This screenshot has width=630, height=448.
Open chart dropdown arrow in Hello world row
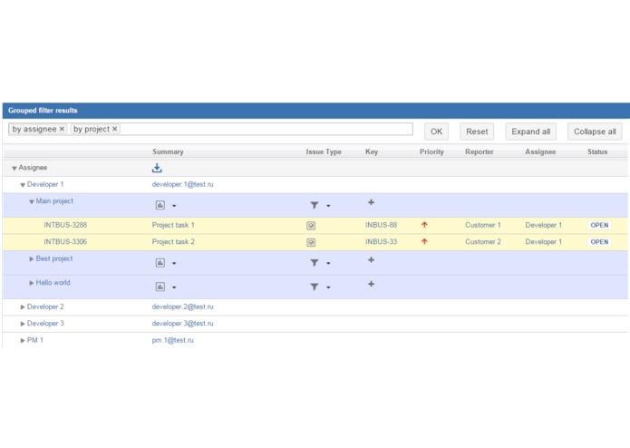[x=174, y=287]
